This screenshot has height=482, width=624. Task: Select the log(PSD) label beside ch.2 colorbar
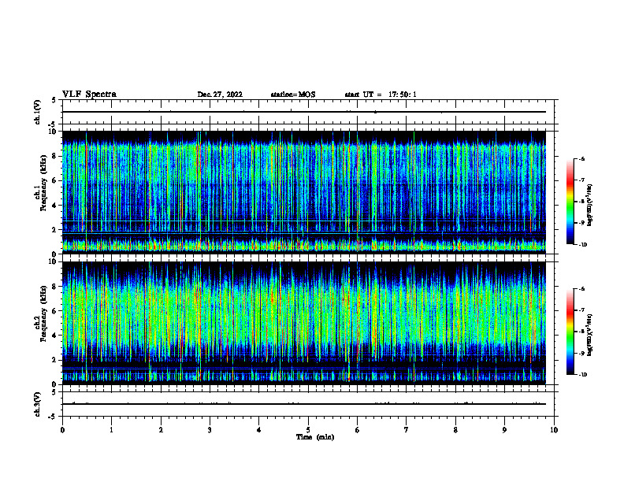(590, 335)
